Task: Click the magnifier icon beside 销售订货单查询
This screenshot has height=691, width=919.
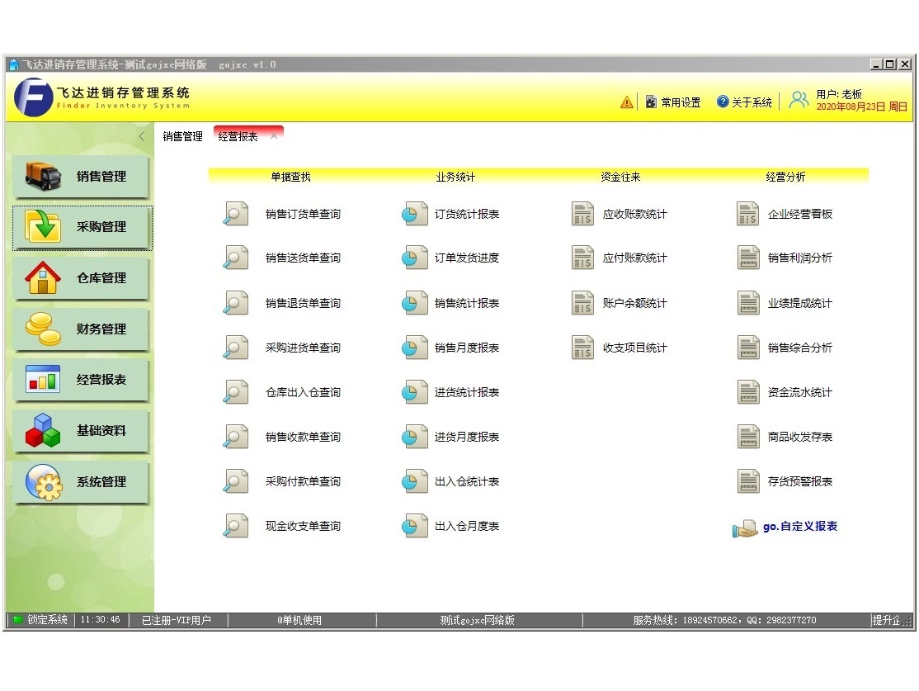Action: pyautogui.click(x=236, y=214)
